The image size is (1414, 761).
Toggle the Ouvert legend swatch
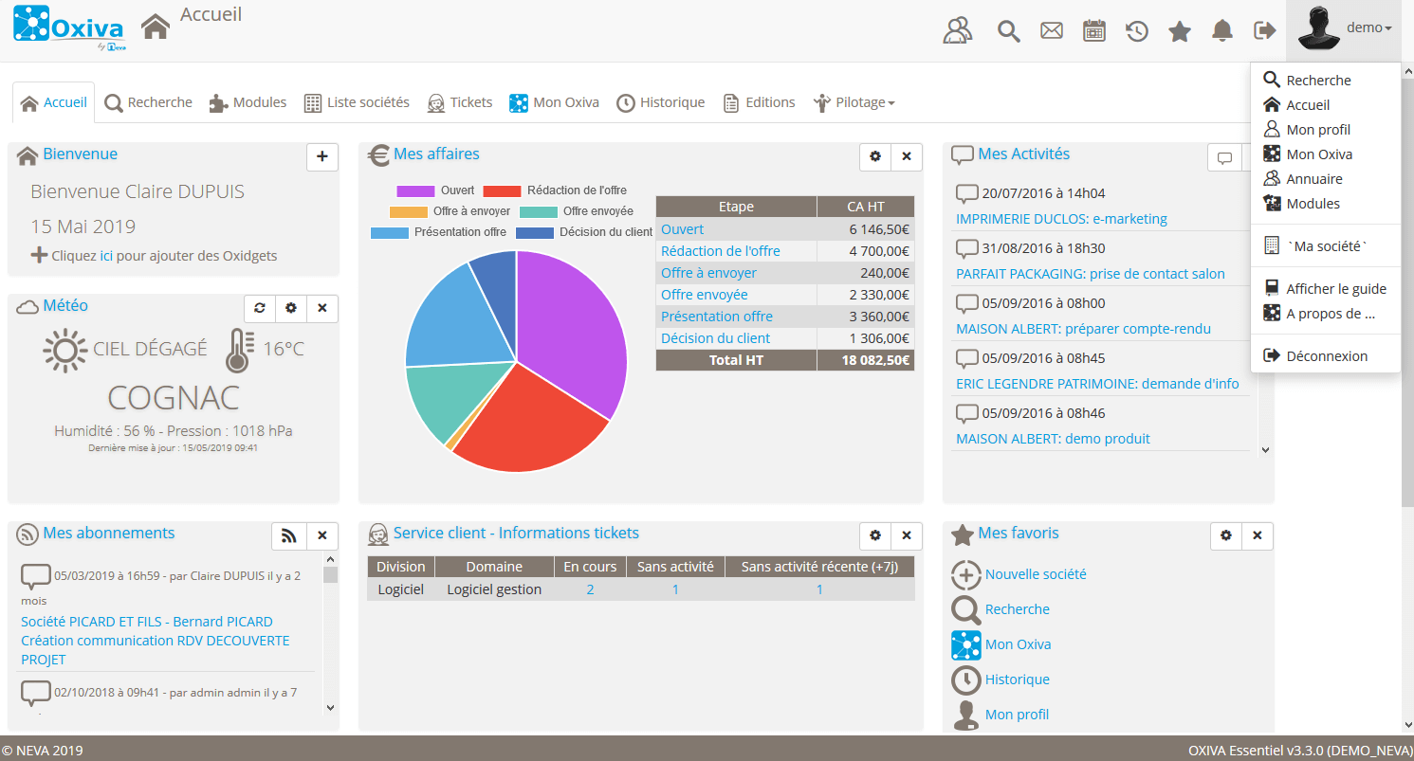[415, 190]
